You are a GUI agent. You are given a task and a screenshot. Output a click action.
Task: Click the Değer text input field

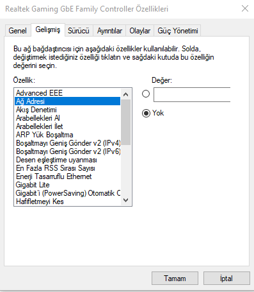pyautogui.click(x=192, y=94)
